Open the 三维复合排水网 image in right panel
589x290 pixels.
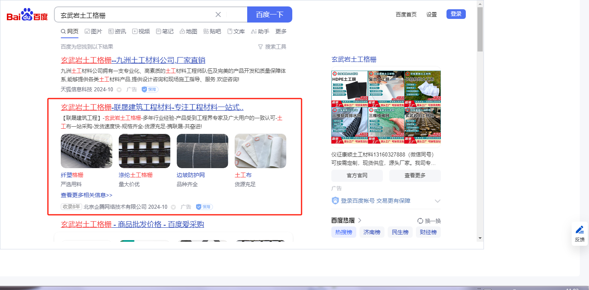[349, 125]
